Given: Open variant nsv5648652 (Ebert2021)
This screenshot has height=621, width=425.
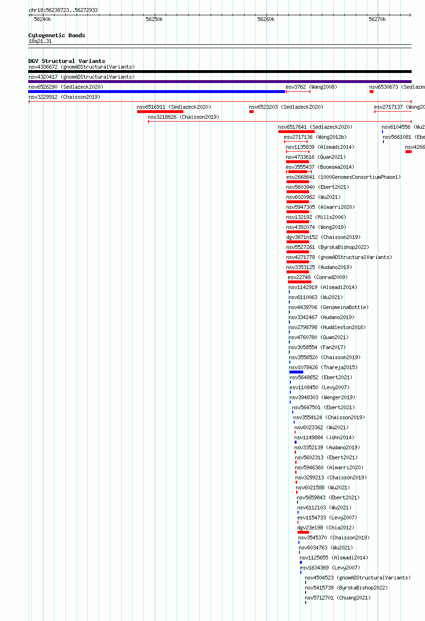Looking at the screenshot, I should point(321,377).
